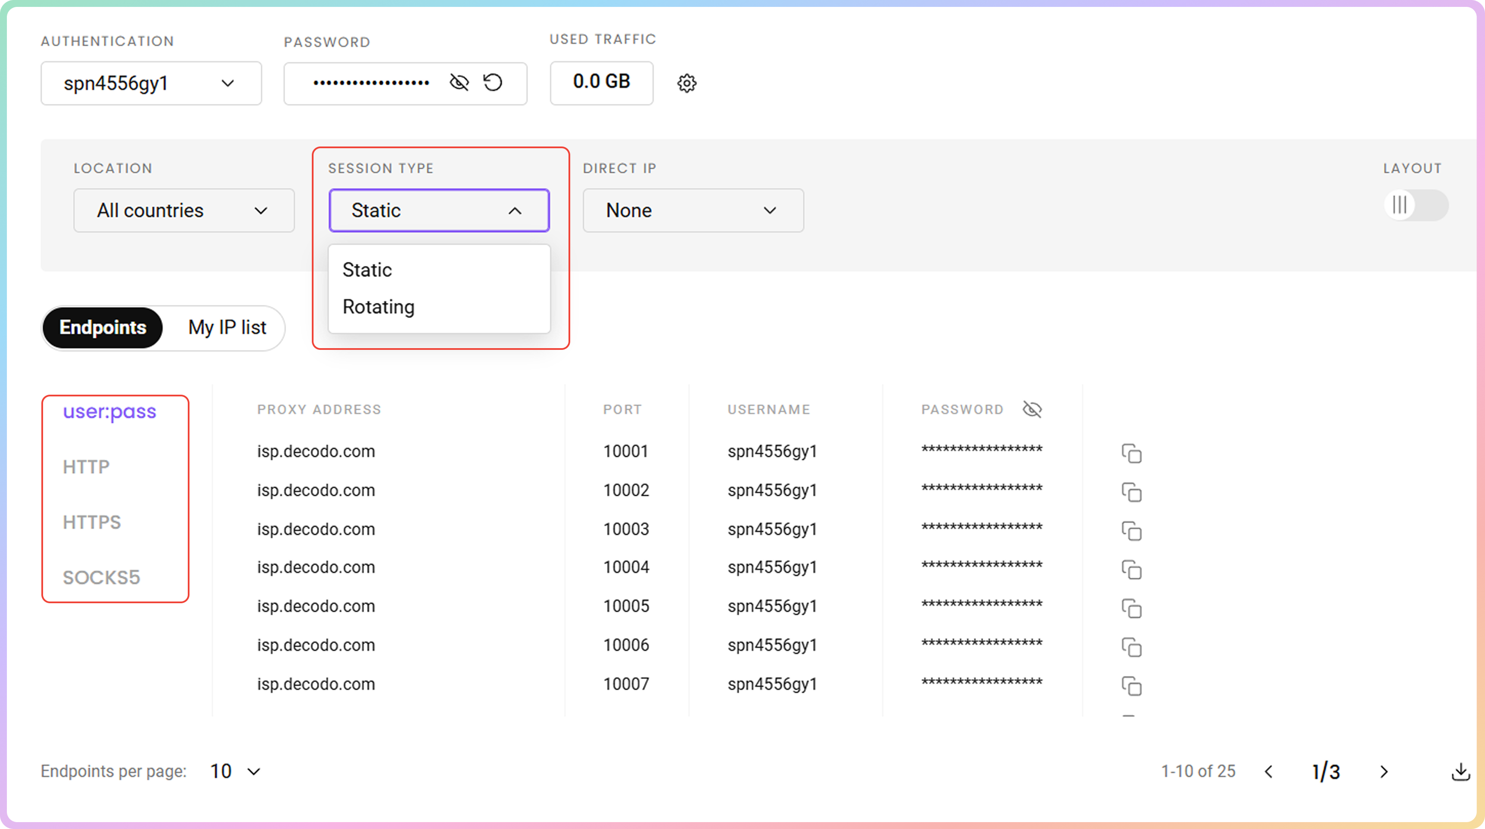Expand the Direct IP None dropdown
The image size is (1485, 829).
pyautogui.click(x=693, y=211)
